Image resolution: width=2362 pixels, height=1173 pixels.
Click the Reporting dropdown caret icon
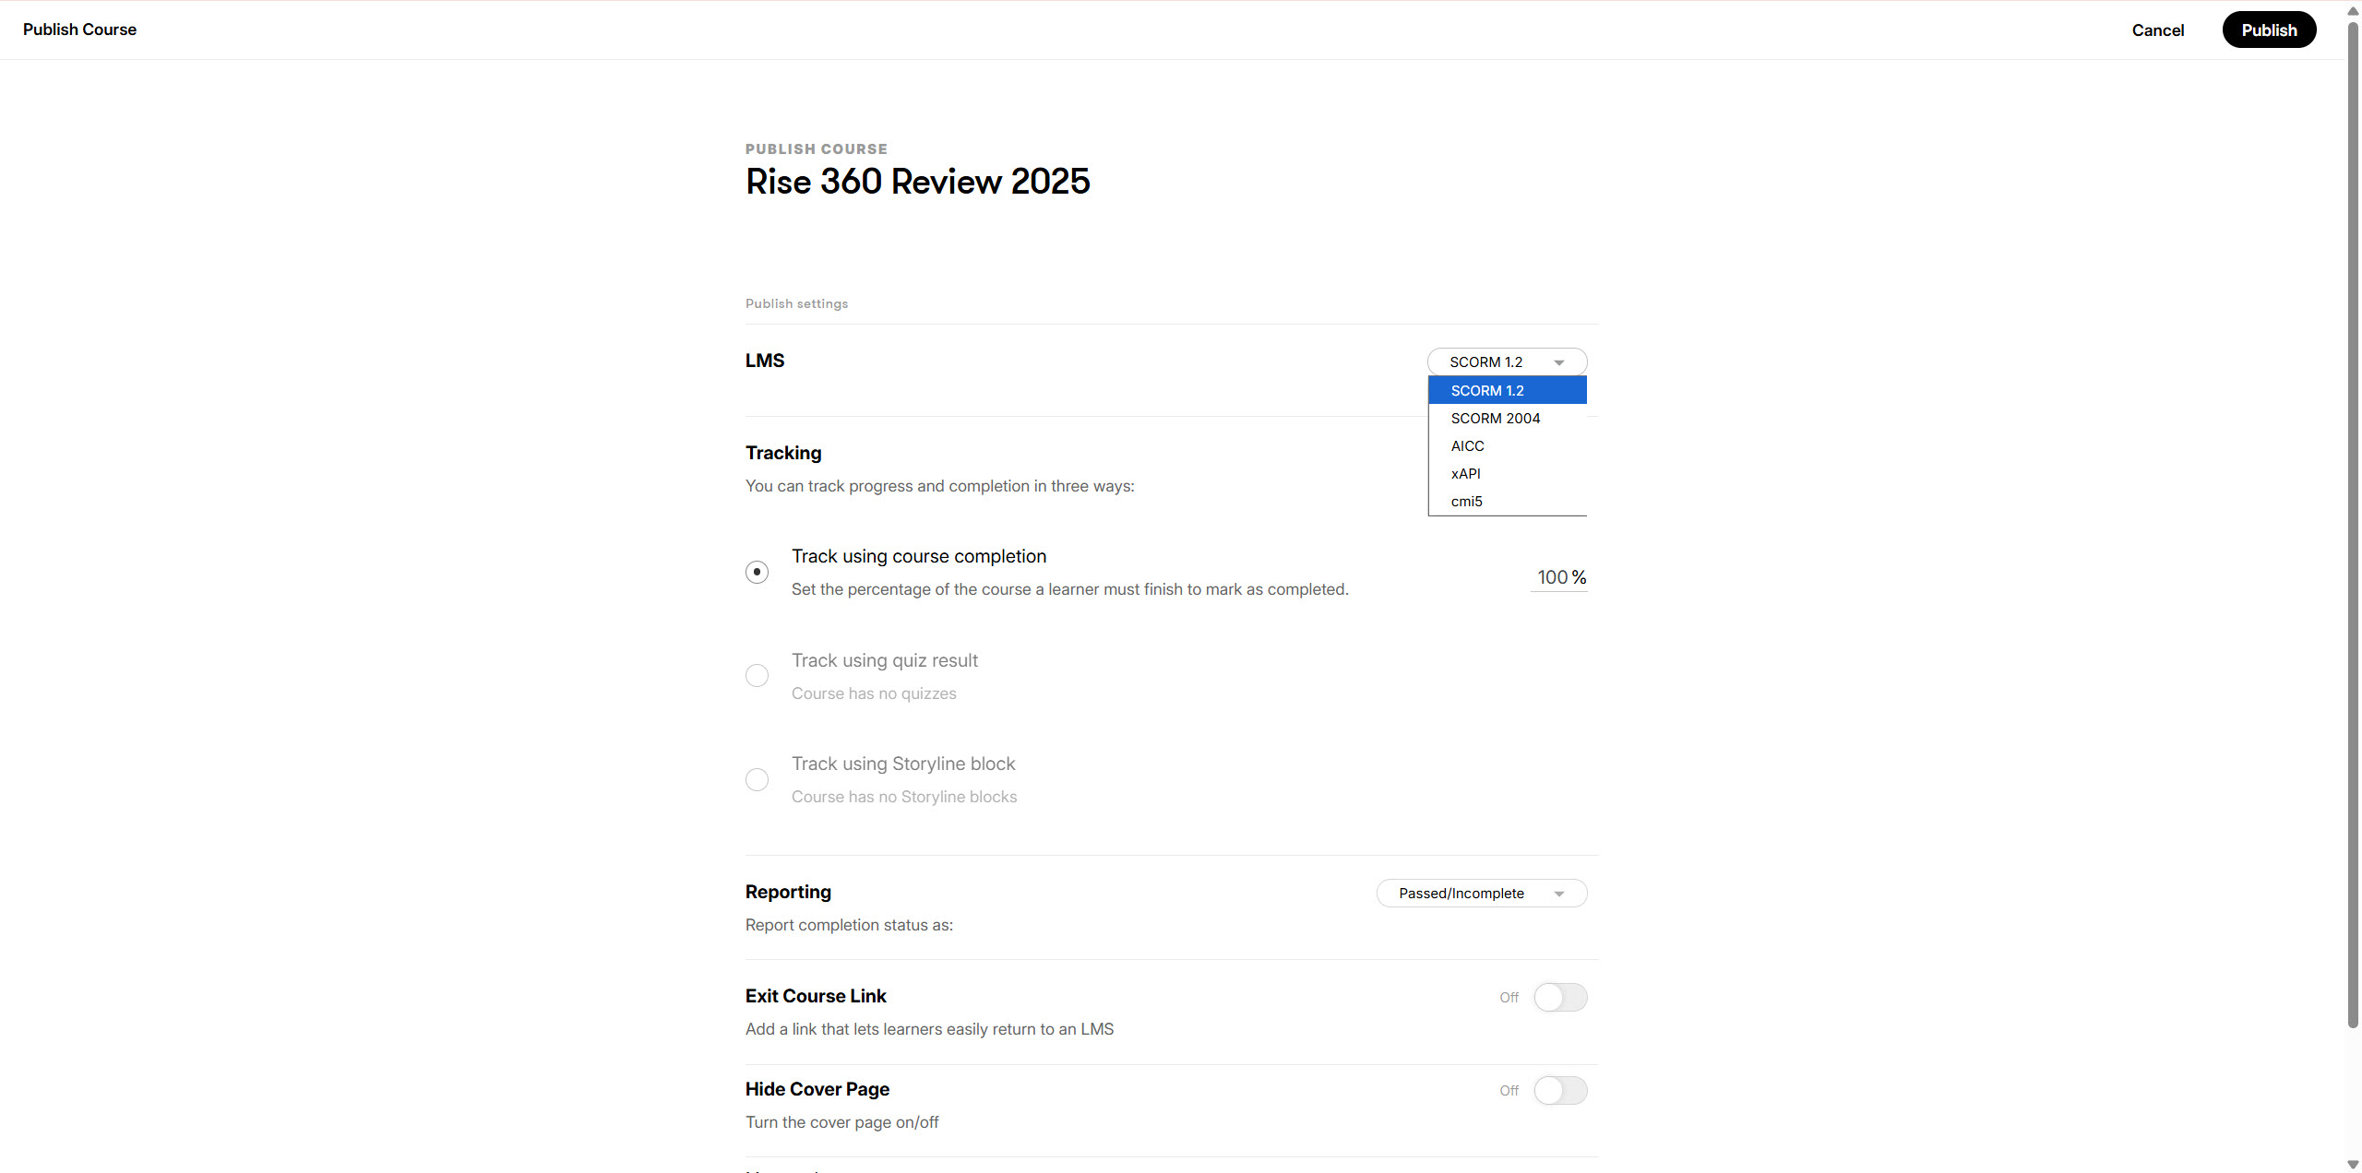[x=1558, y=894]
